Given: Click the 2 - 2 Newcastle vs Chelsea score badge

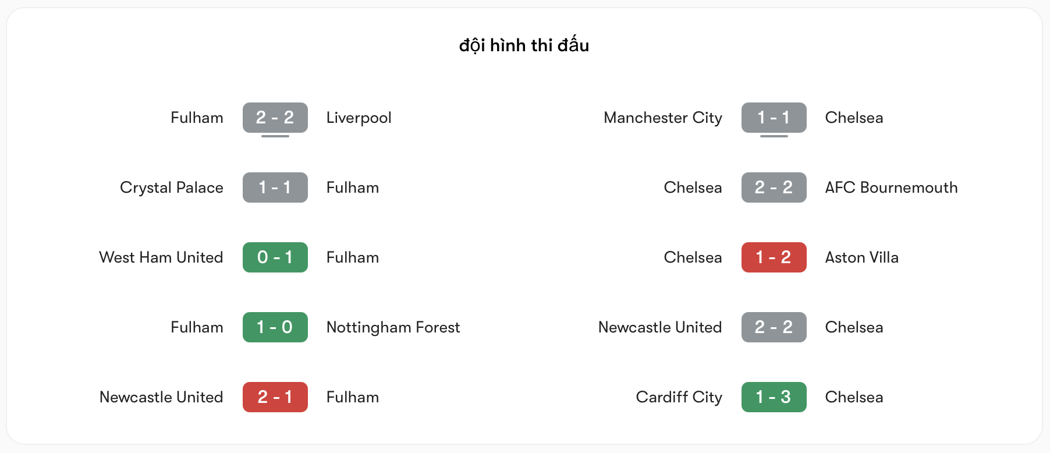Looking at the screenshot, I should tap(774, 327).
